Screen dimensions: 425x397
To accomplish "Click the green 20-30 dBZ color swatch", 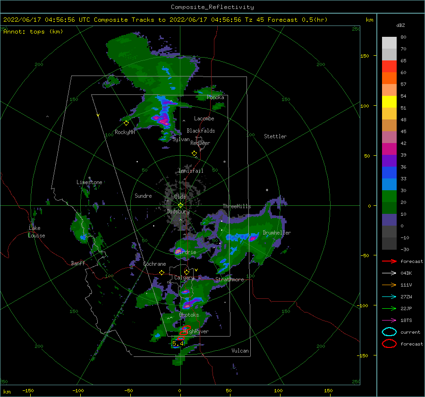I will tap(389, 196).
